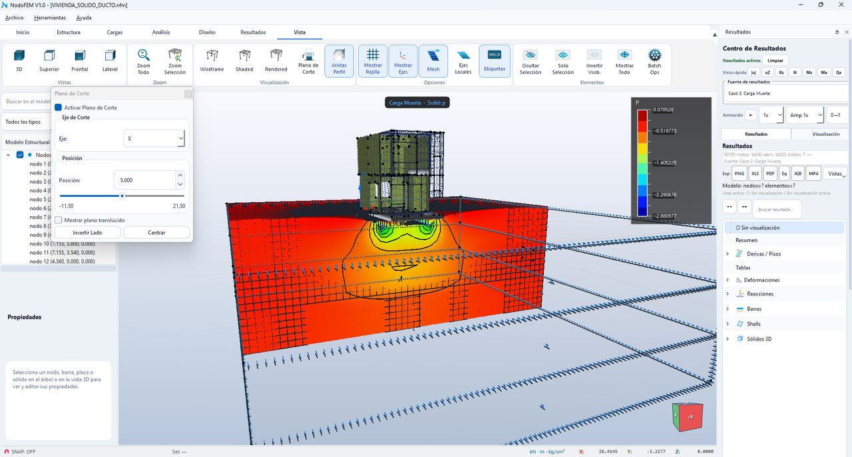This screenshot has height=457, width=852.
Task: Switch to the Visualización panel tab
Action: click(826, 134)
